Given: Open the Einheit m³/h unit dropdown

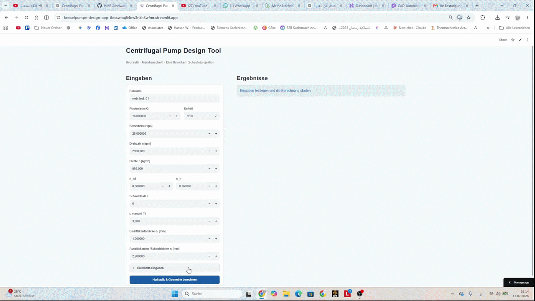Looking at the screenshot, I should [201, 116].
